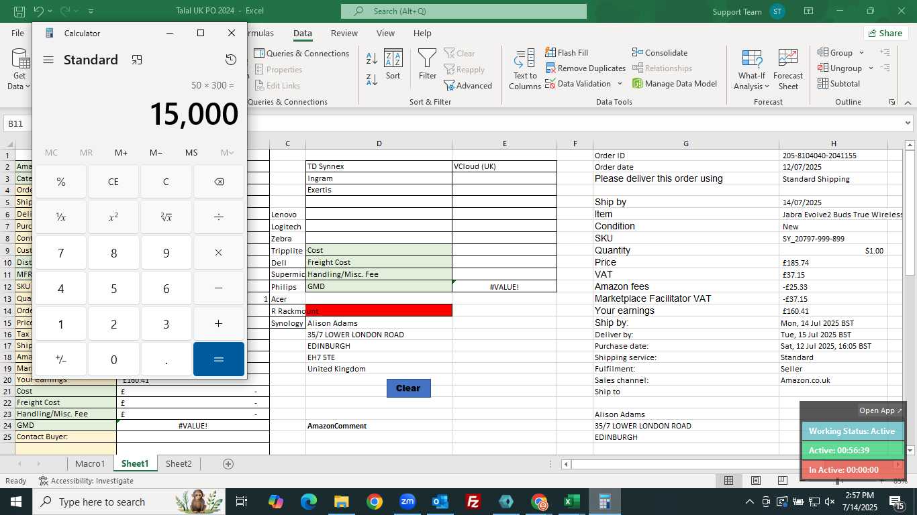Click the Calculator CE button
This screenshot has height=515, width=917.
[113, 182]
